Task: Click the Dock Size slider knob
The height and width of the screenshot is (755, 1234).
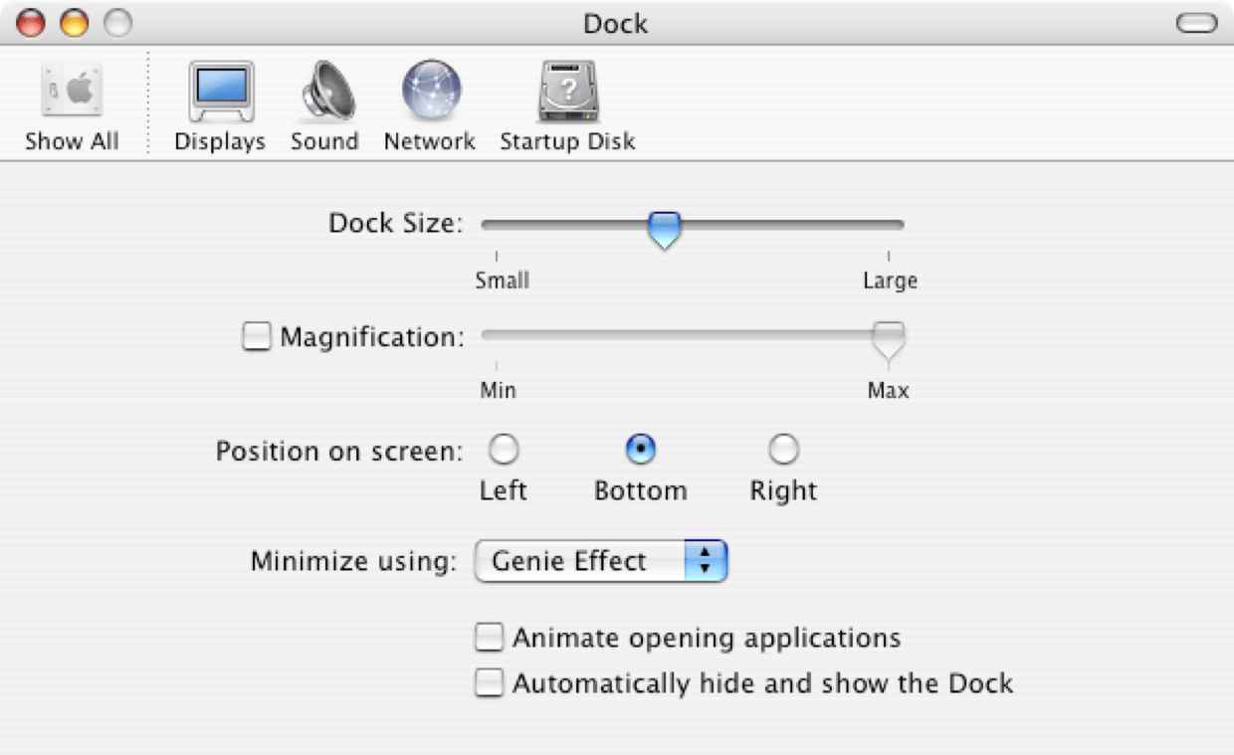Action: [664, 229]
